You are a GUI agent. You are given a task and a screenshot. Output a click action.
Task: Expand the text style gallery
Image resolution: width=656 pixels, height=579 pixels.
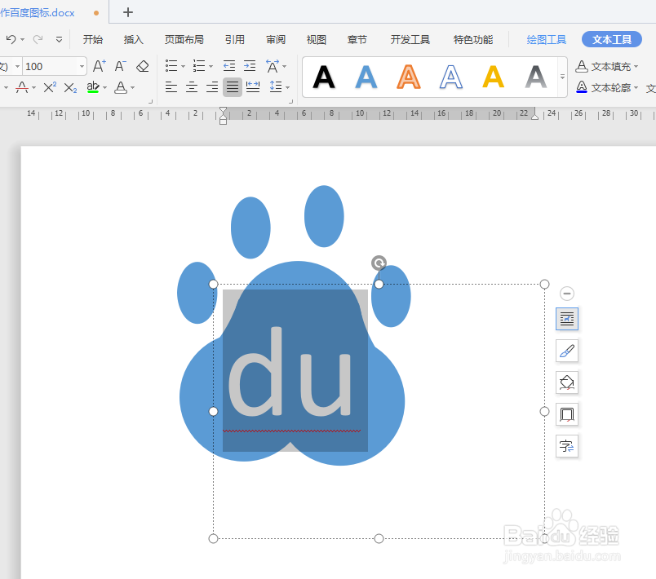point(562,77)
